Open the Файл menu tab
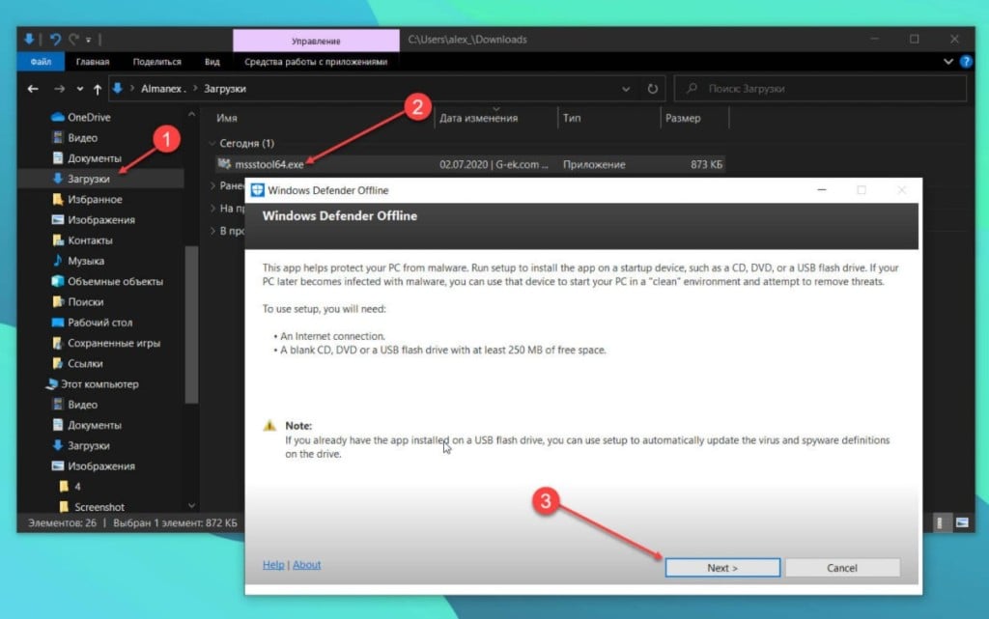Screen dimensions: 989x619 coord(41,62)
